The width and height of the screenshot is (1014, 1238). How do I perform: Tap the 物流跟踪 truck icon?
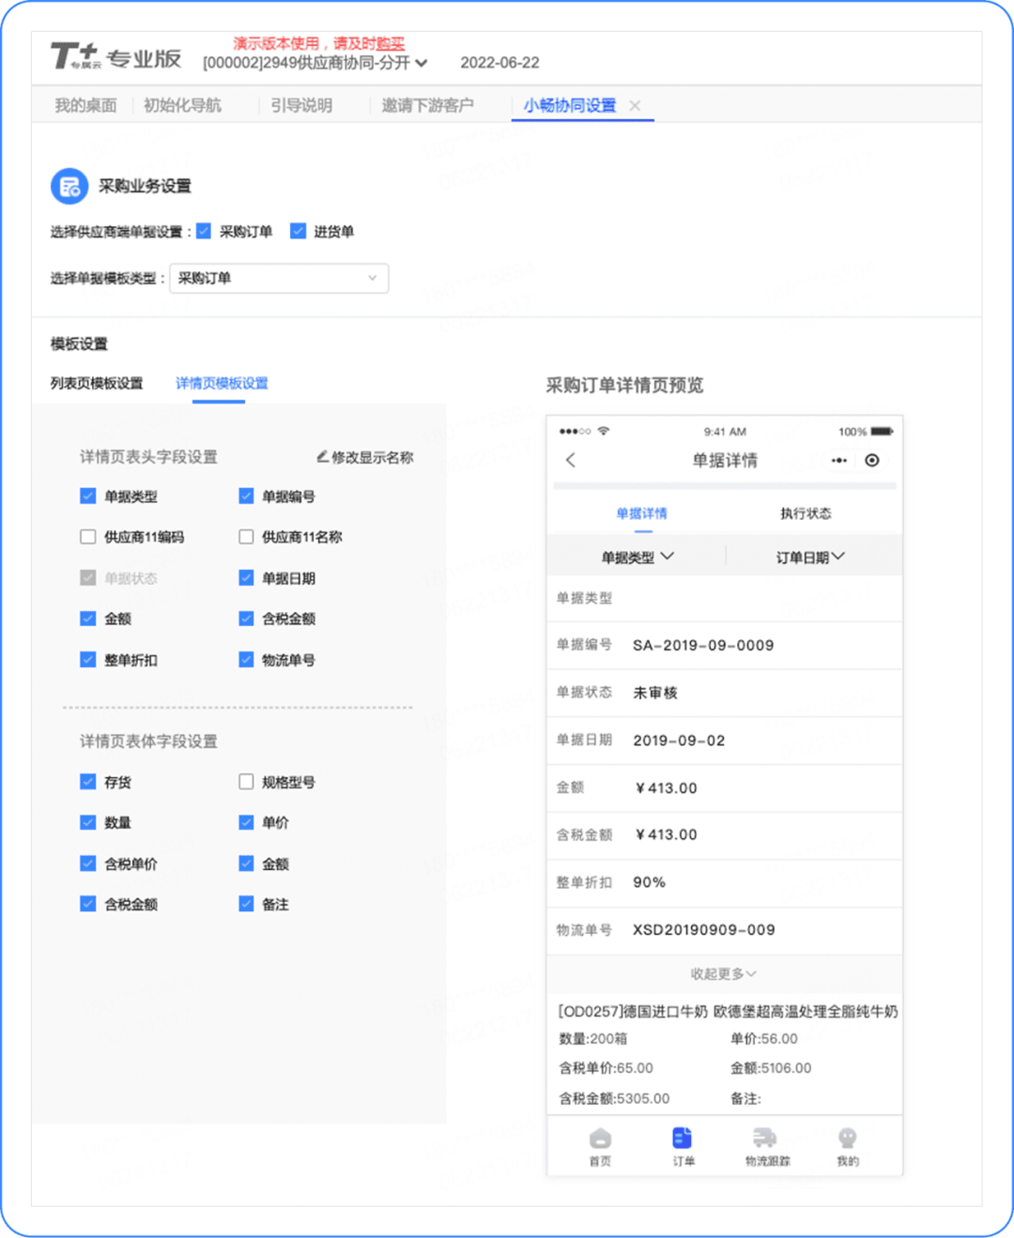click(765, 1139)
